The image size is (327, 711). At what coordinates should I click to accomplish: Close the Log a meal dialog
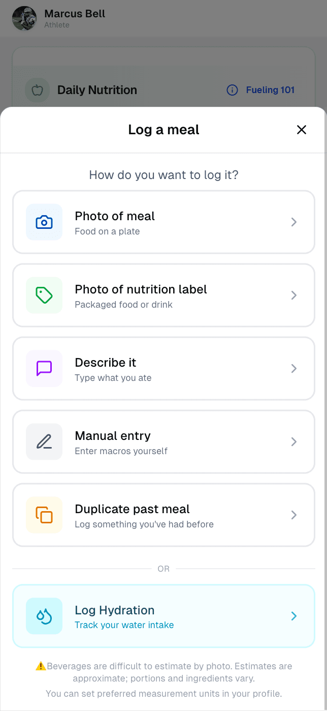302,130
